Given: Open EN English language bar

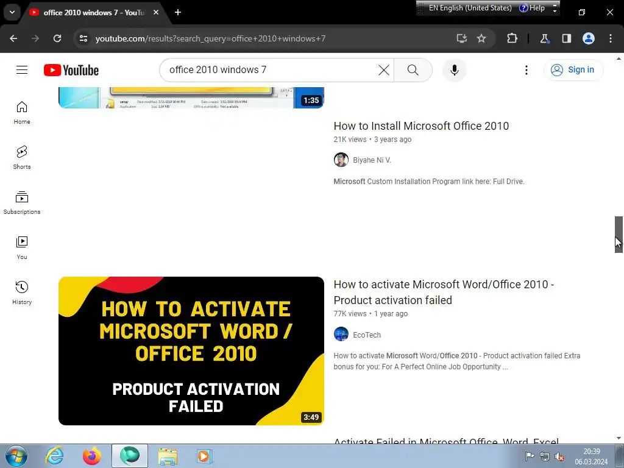Looking at the screenshot, I should point(470,8).
